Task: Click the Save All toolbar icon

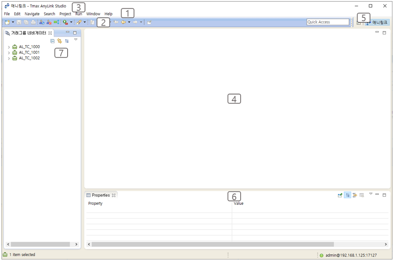Action: pos(25,22)
